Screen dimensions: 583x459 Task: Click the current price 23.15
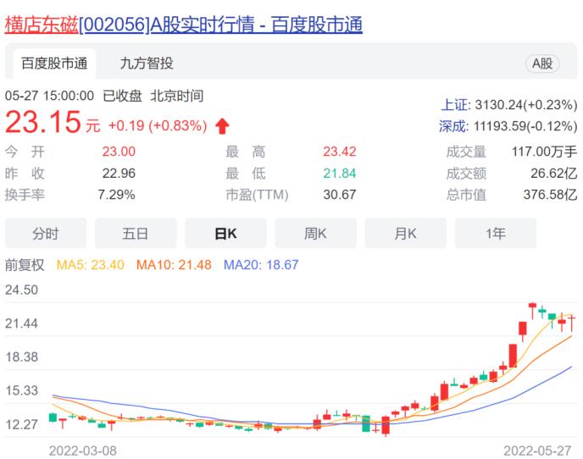click(x=42, y=122)
